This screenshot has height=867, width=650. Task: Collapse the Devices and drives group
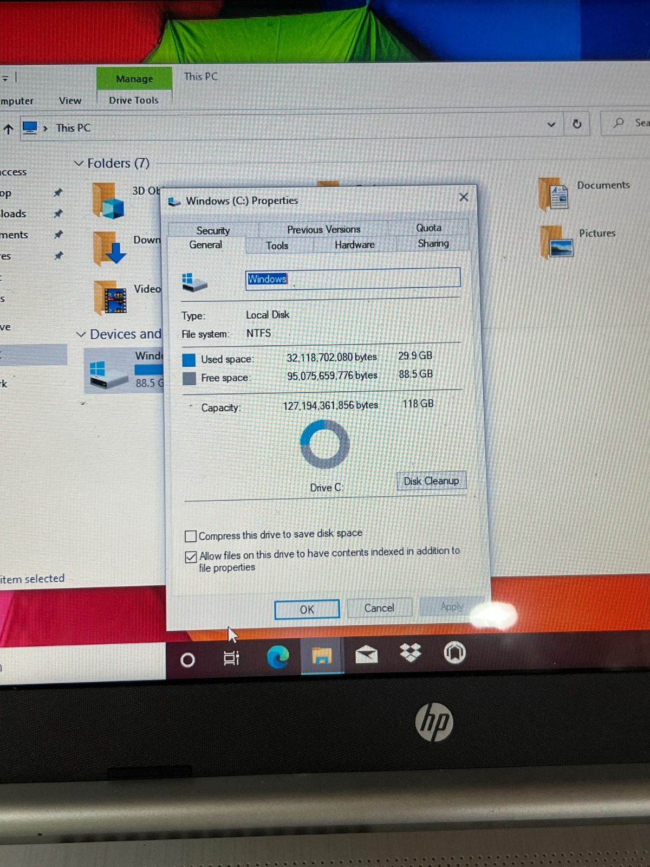81,334
